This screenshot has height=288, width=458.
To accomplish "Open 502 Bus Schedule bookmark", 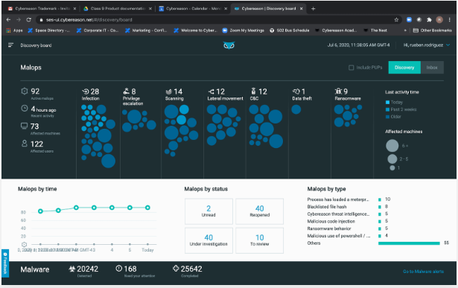I will tap(289, 31).
